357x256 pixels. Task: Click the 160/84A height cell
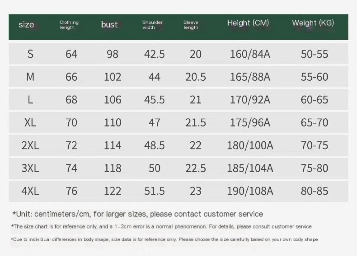click(x=250, y=54)
